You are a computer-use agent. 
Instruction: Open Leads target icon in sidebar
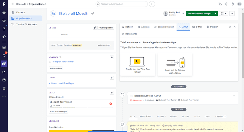pyautogui.click(x=4, y=12)
